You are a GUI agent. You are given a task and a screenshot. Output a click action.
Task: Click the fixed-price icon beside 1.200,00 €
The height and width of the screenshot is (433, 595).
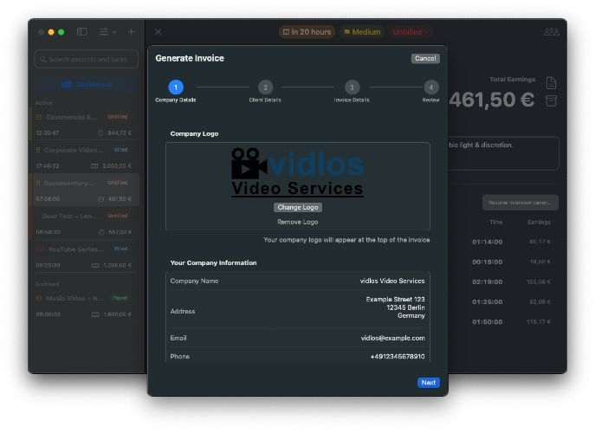coord(95,265)
